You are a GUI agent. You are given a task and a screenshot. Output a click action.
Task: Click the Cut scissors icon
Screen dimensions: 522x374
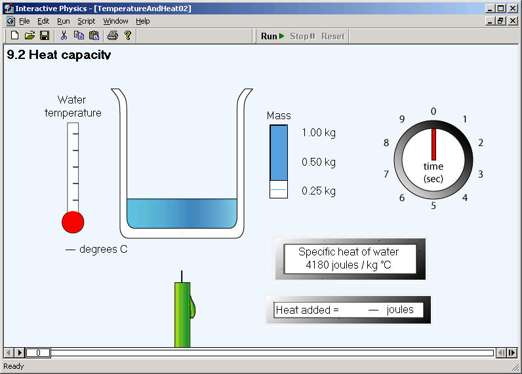[x=64, y=35]
